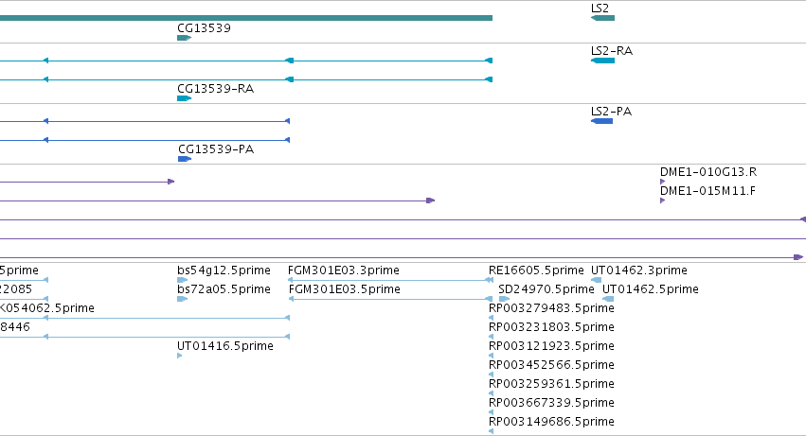The width and height of the screenshot is (806, 436).
Task: Click the UT01416.5prime label
Action: 225,346
